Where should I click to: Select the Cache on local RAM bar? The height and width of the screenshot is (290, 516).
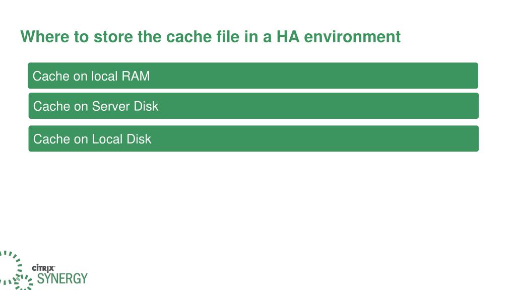pos(253,76)
